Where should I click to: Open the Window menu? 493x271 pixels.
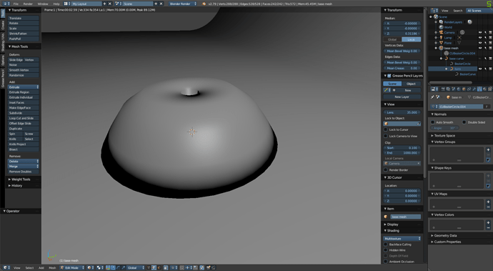43,4
